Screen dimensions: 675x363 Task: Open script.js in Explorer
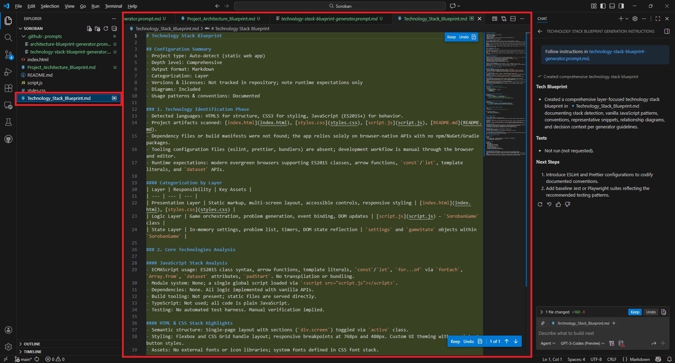35,83
